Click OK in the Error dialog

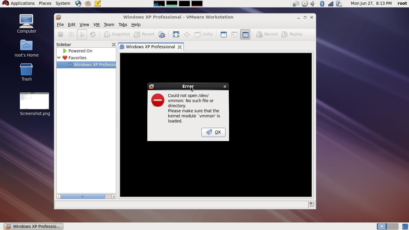pos(213,132)
